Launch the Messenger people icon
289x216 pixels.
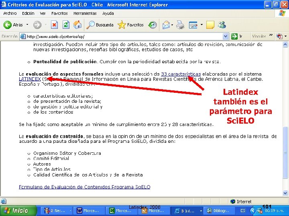click(x=222, y=25)
